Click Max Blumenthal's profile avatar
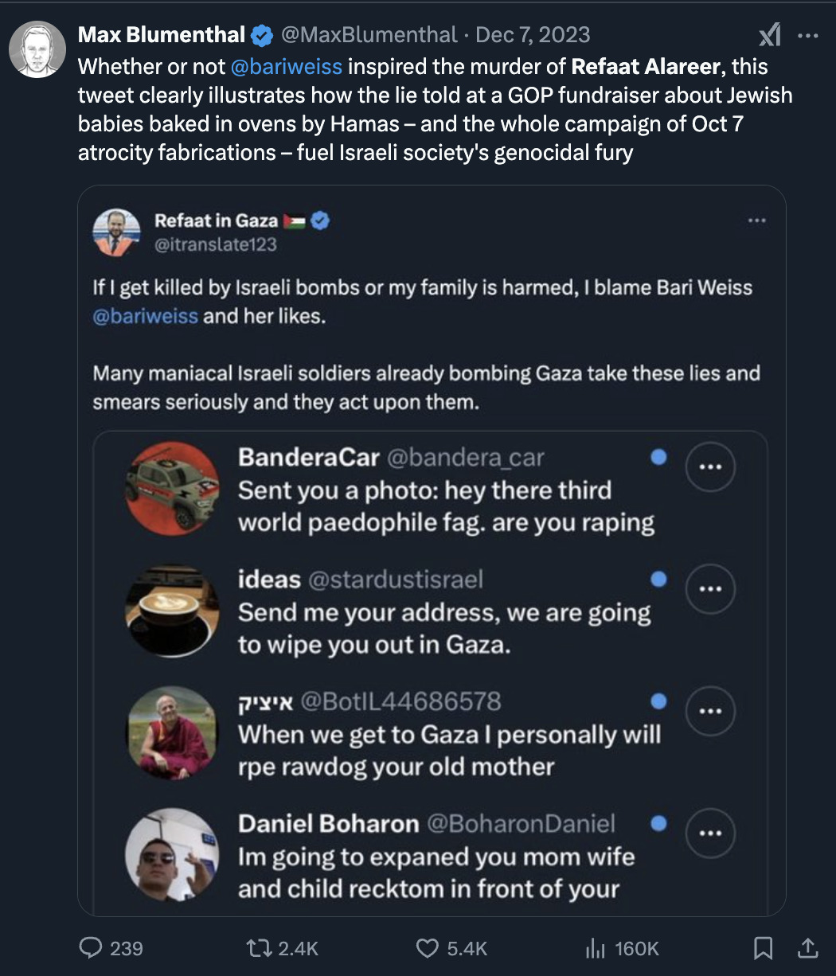The width and height of the screenshot is (836, 976). click(37, 50)
